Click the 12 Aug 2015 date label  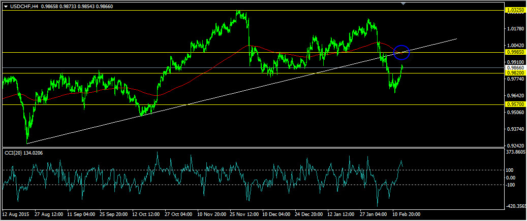click(x=16, y=214)
